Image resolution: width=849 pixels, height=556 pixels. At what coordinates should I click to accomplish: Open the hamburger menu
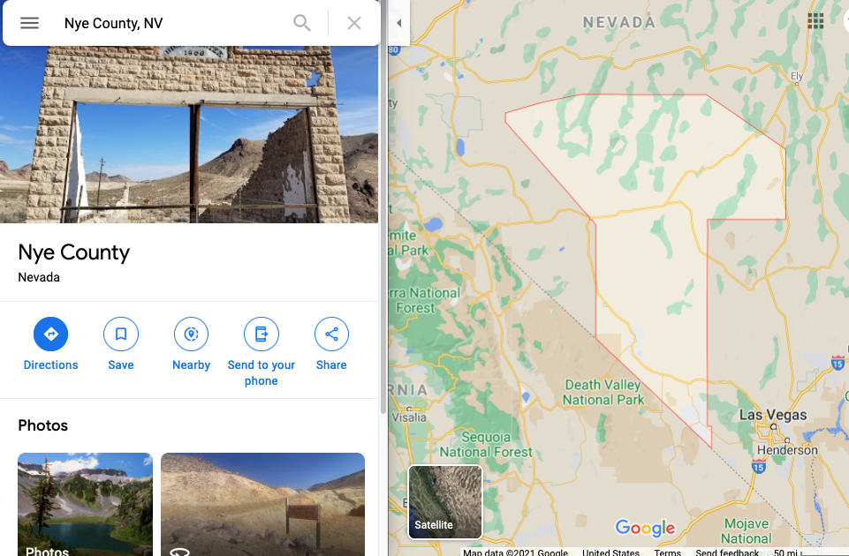[x=29, y=23]
